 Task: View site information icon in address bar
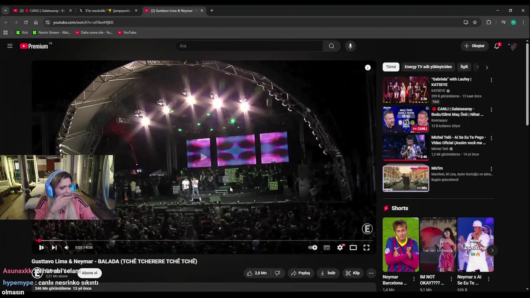coord(48,22)
